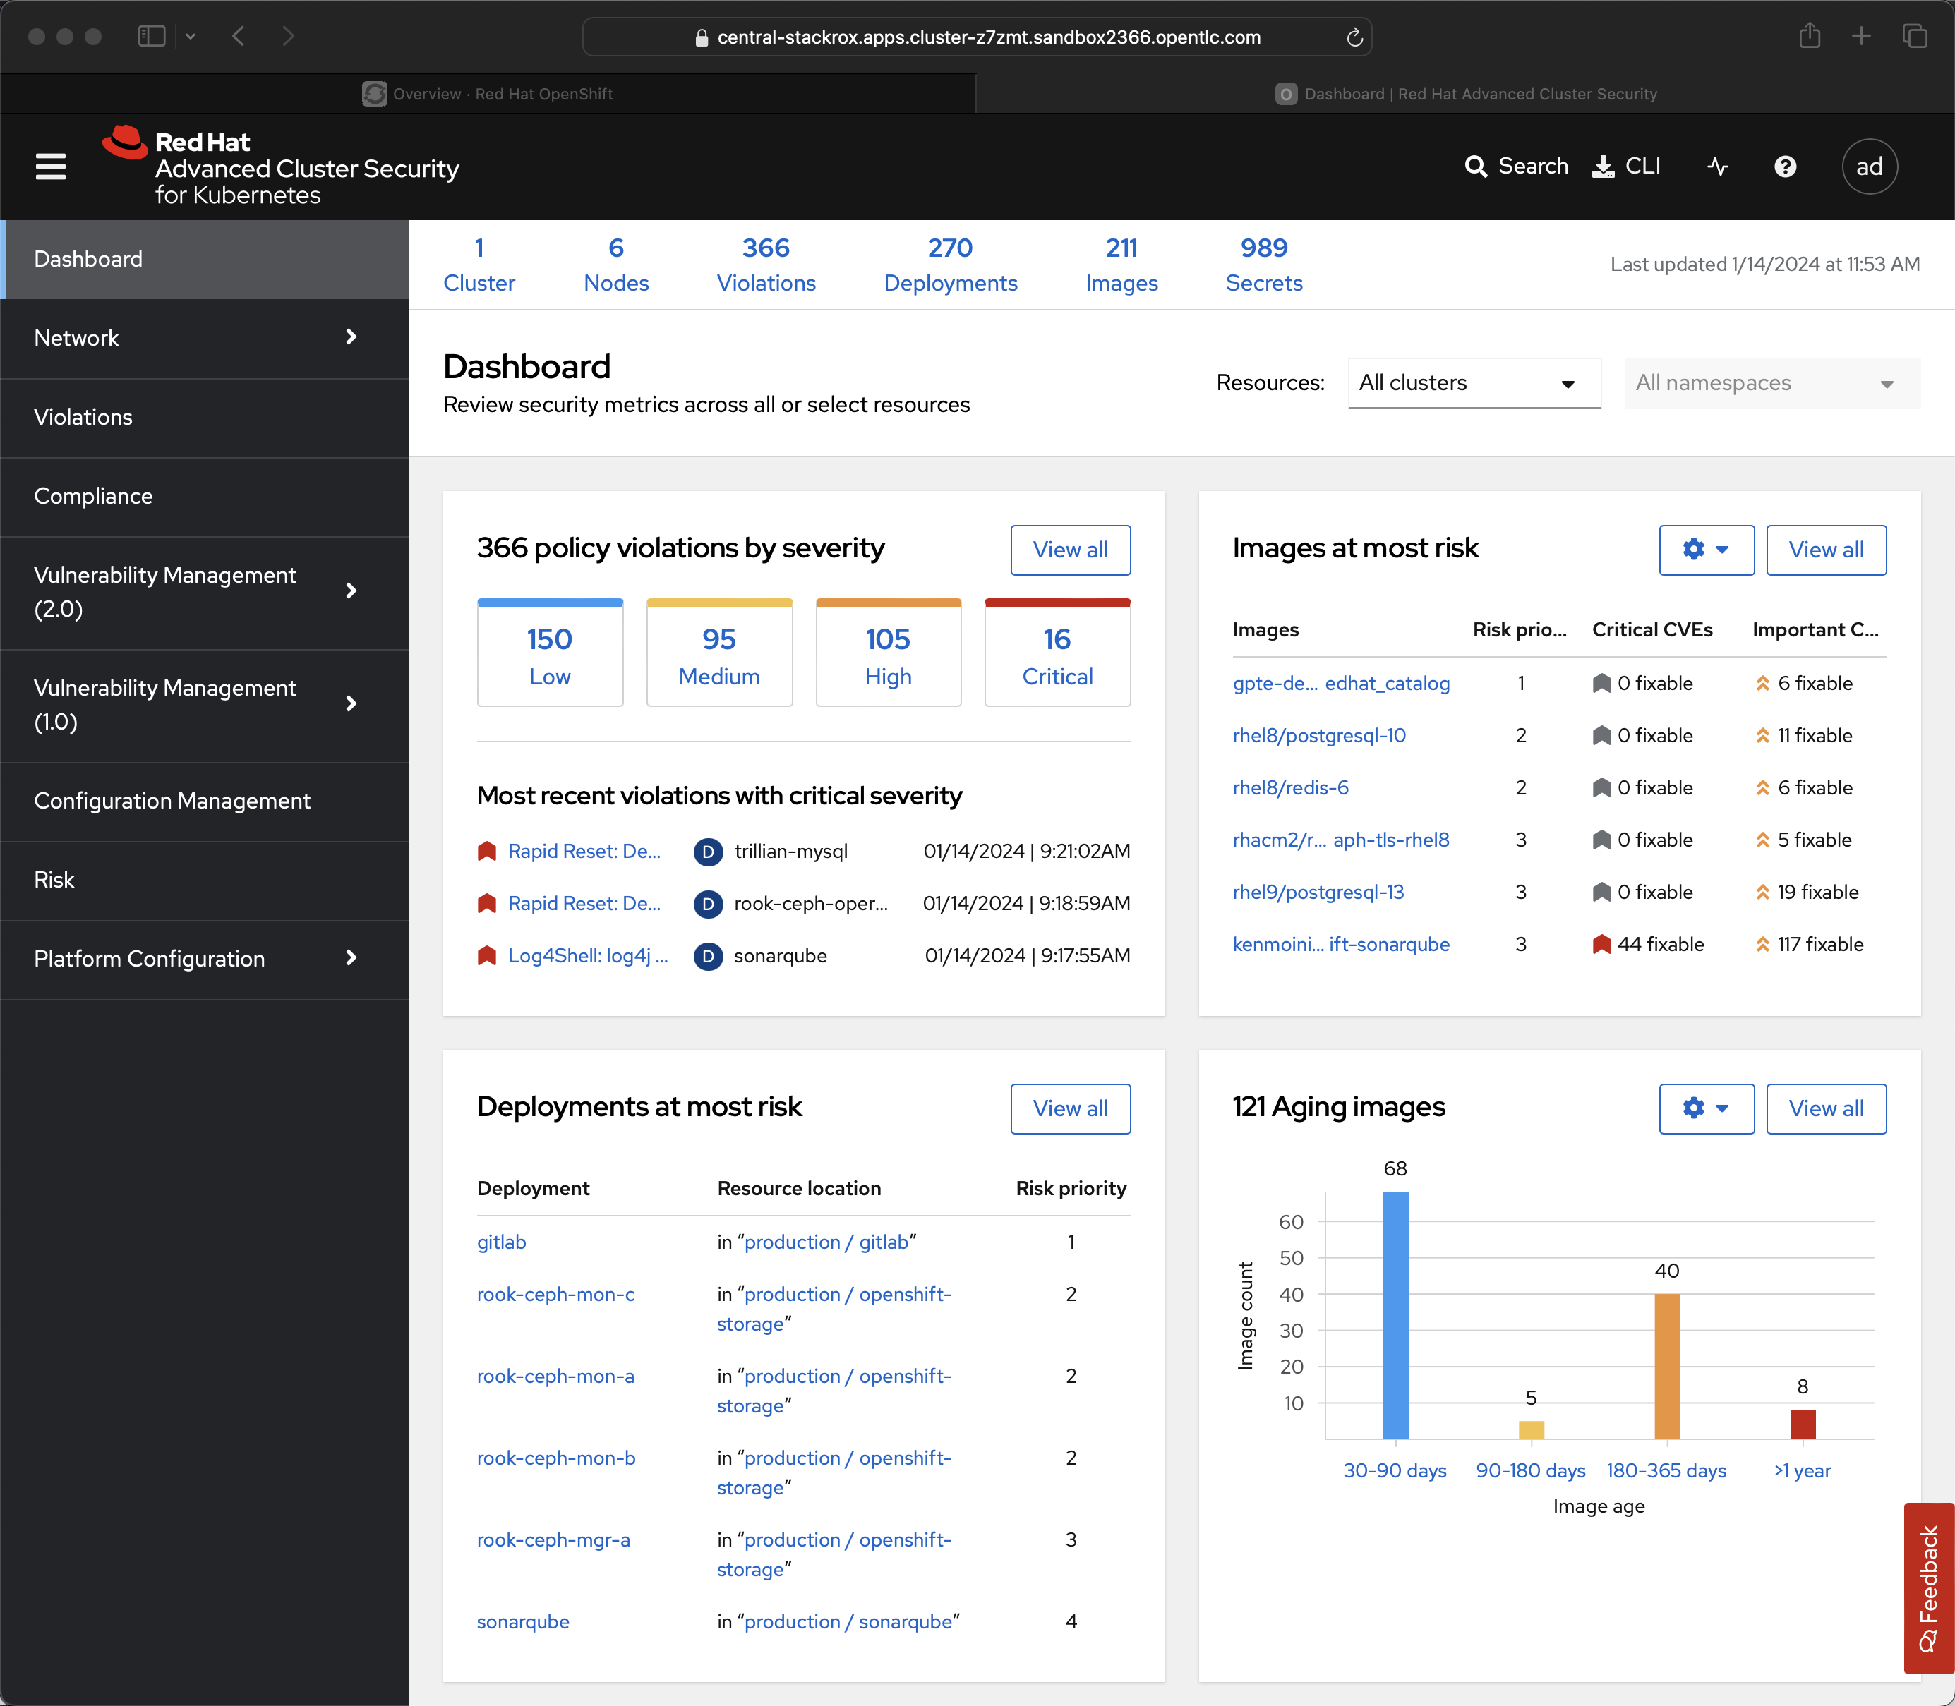Open the hamburger navigation menu
Image resolution: width=1955 pixels, height=1706 pixels.
[x=51, y=167]
